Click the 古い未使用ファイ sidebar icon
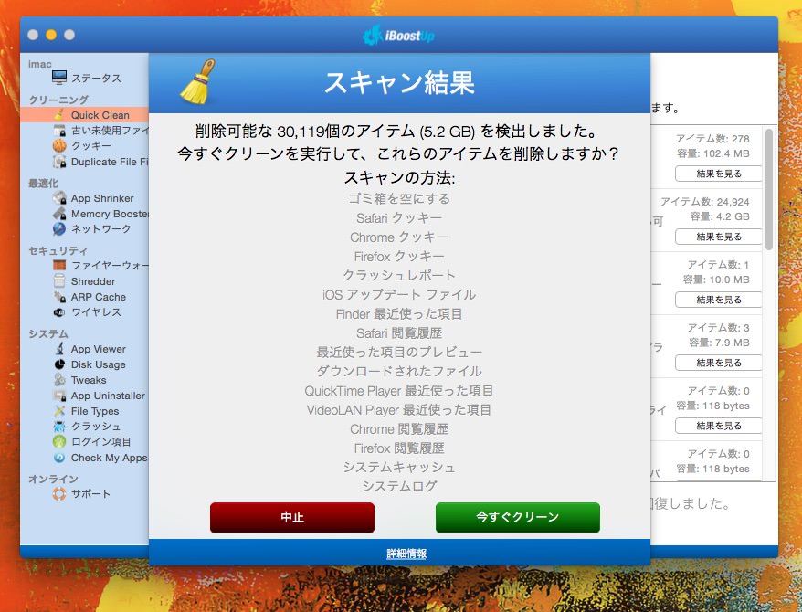The image size is (802, 612). click(59, 131)
